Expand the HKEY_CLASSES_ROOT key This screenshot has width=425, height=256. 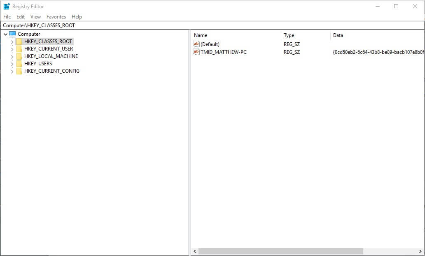pyautogui.click(x=12, y=42)
